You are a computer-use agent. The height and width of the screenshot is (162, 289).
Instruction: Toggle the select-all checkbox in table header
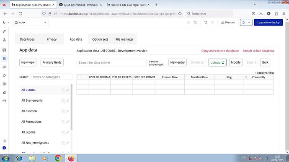point(80,77)
